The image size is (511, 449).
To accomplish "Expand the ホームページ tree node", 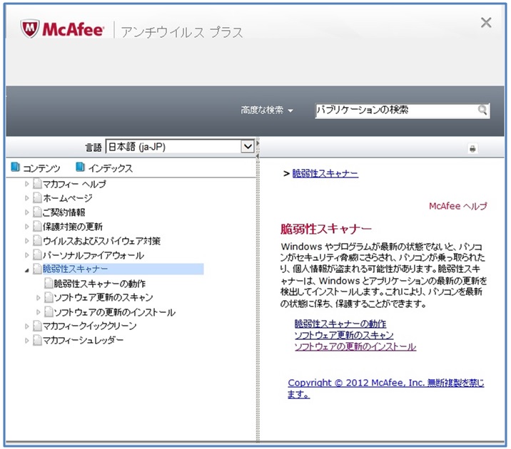I will point(26,198).
